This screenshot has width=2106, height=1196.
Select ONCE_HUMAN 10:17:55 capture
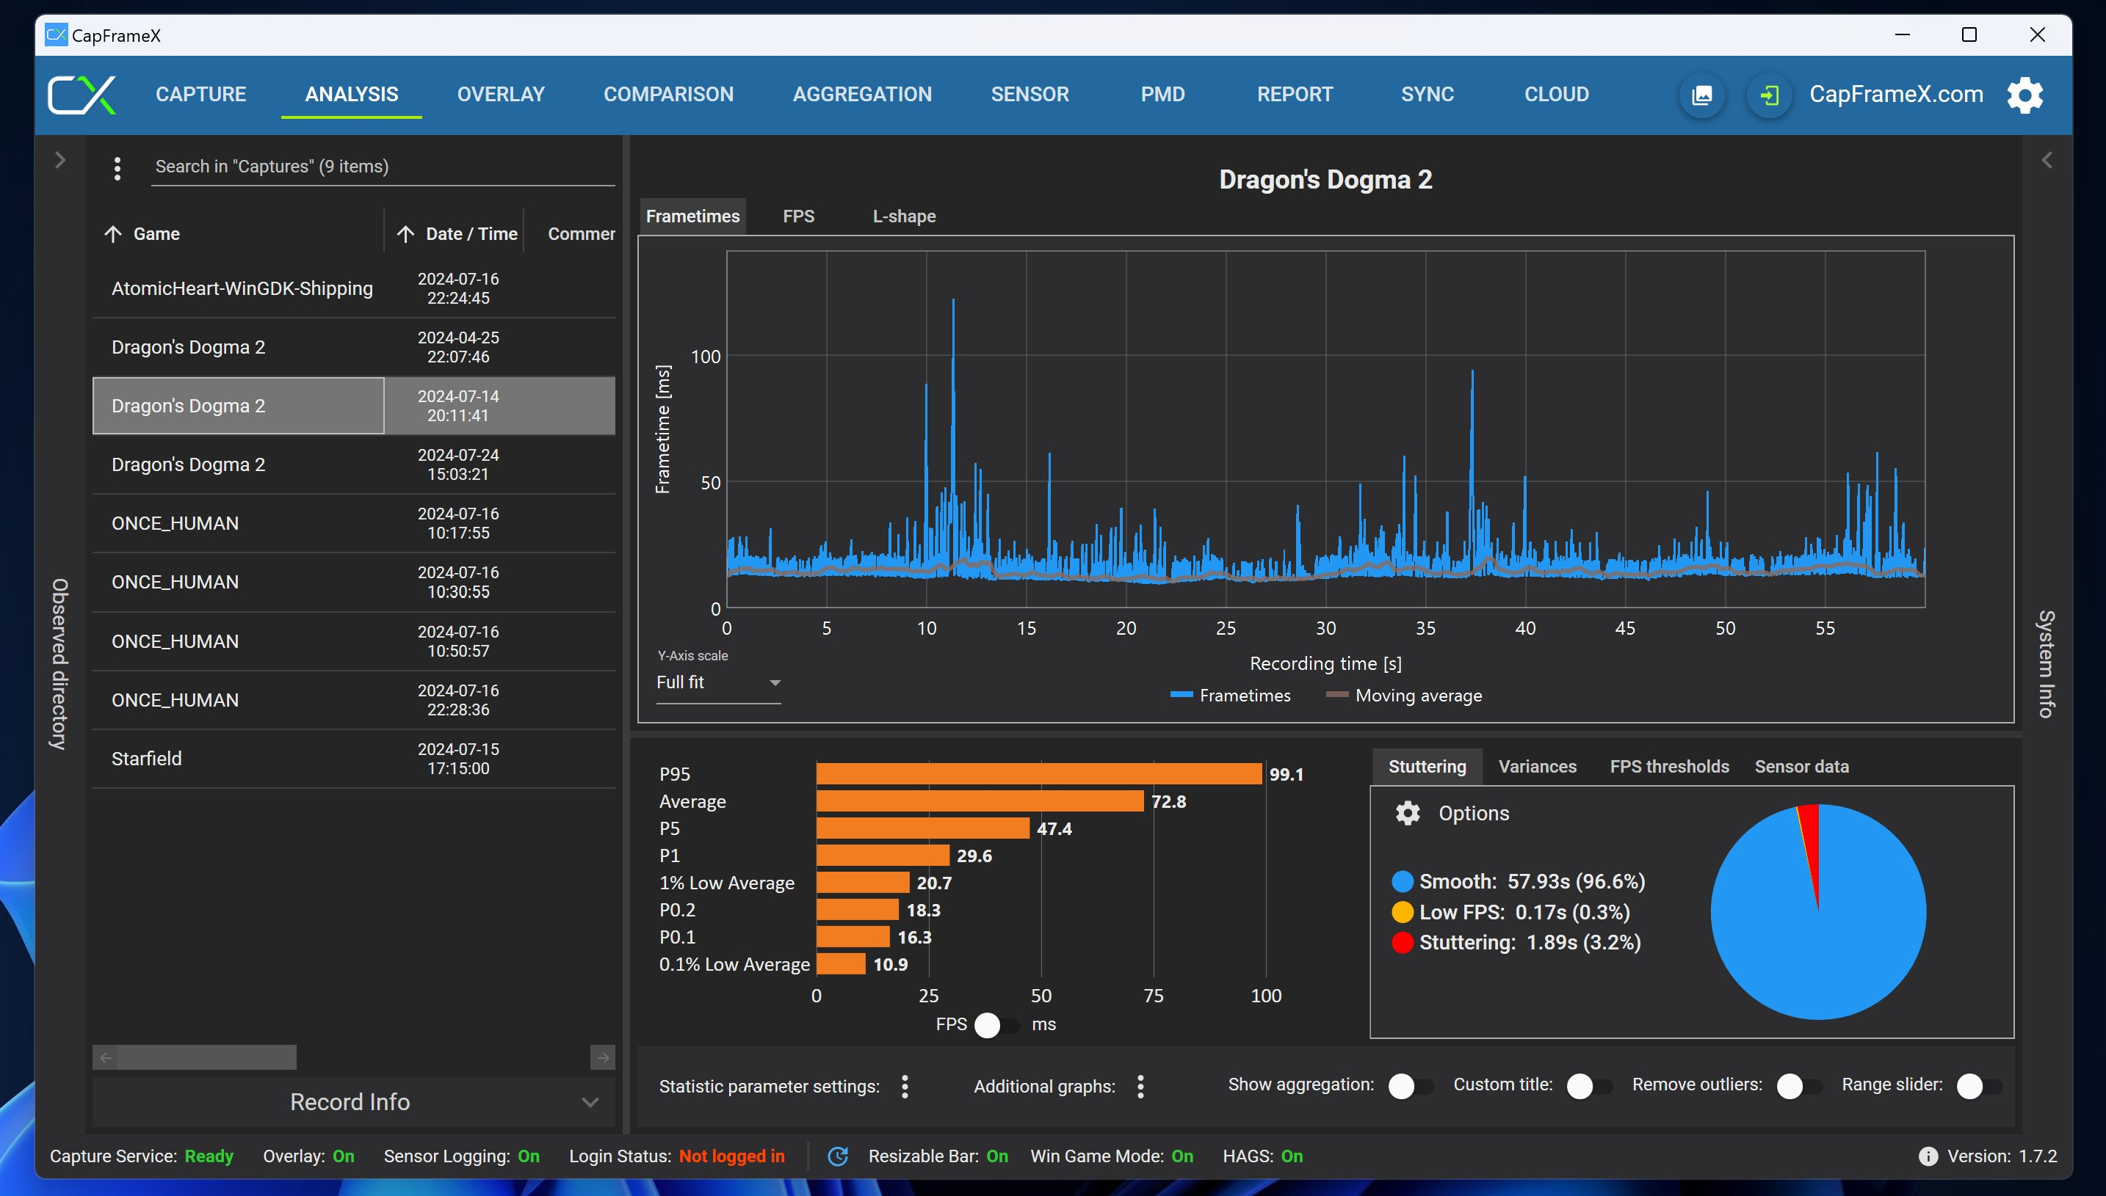[353, 523]
